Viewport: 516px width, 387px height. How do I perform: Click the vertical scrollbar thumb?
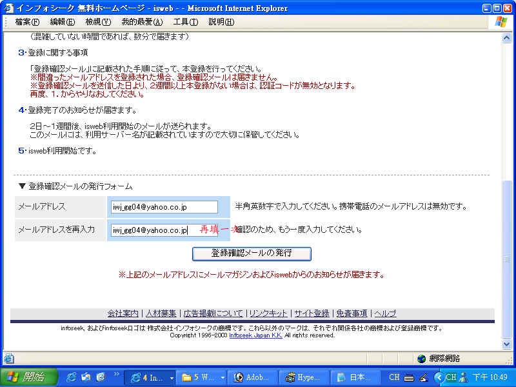506,259
